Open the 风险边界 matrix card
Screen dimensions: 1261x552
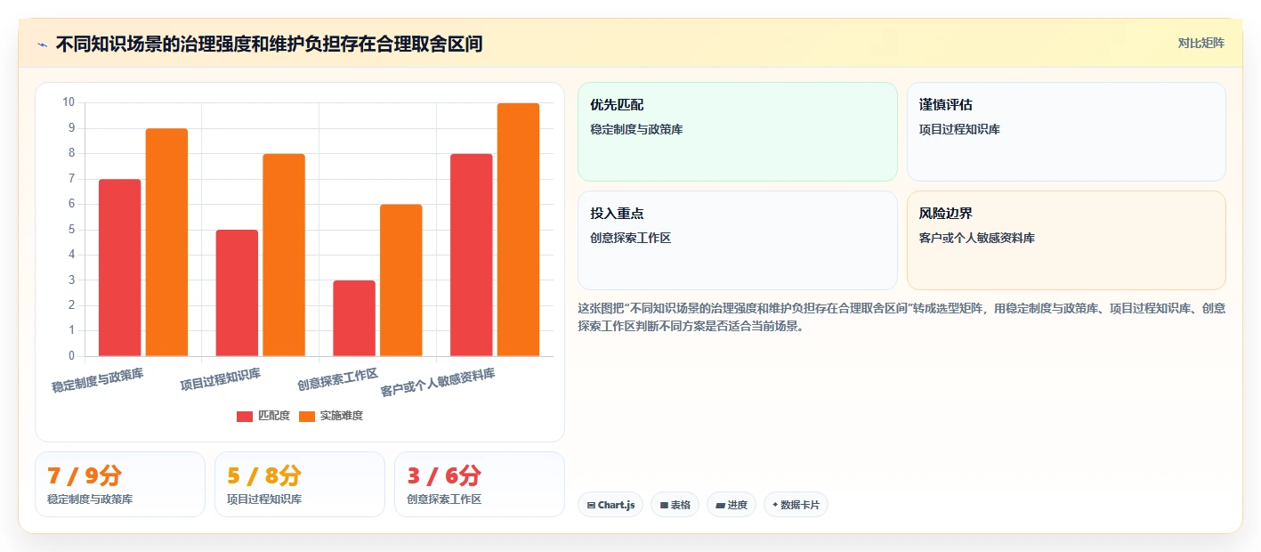[x=1066, y=240]
